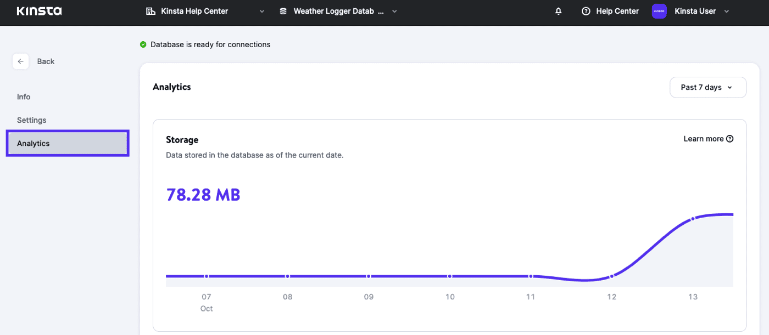This screenshot has width=769, height=335.
Task: Open the notifications bell
Action: click(559, 11)
